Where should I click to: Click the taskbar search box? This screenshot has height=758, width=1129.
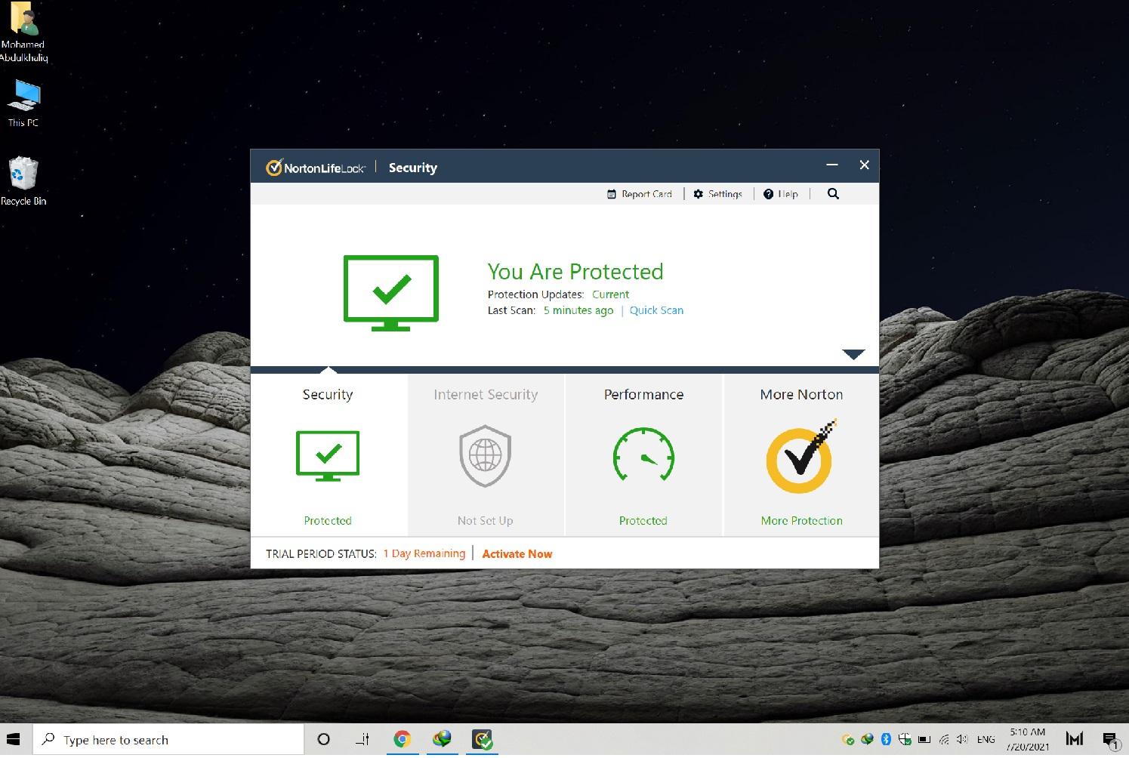tap(168, 740)
